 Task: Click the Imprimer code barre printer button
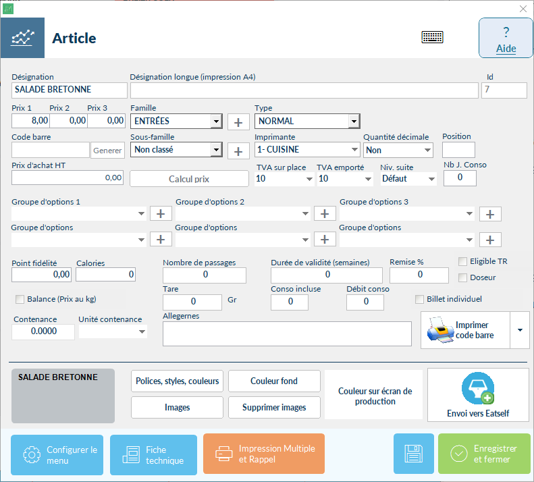466,330
